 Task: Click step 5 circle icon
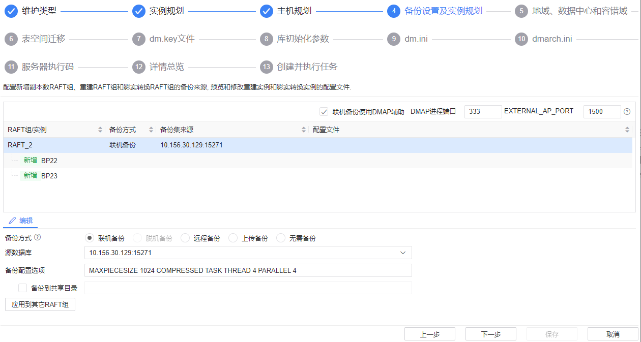tap(521, 11)
